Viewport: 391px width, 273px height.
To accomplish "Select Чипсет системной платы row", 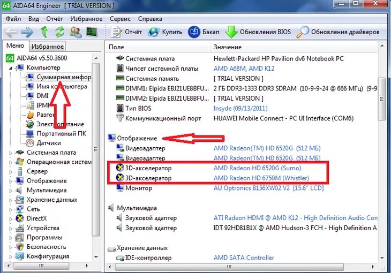I will pos(242,69).
